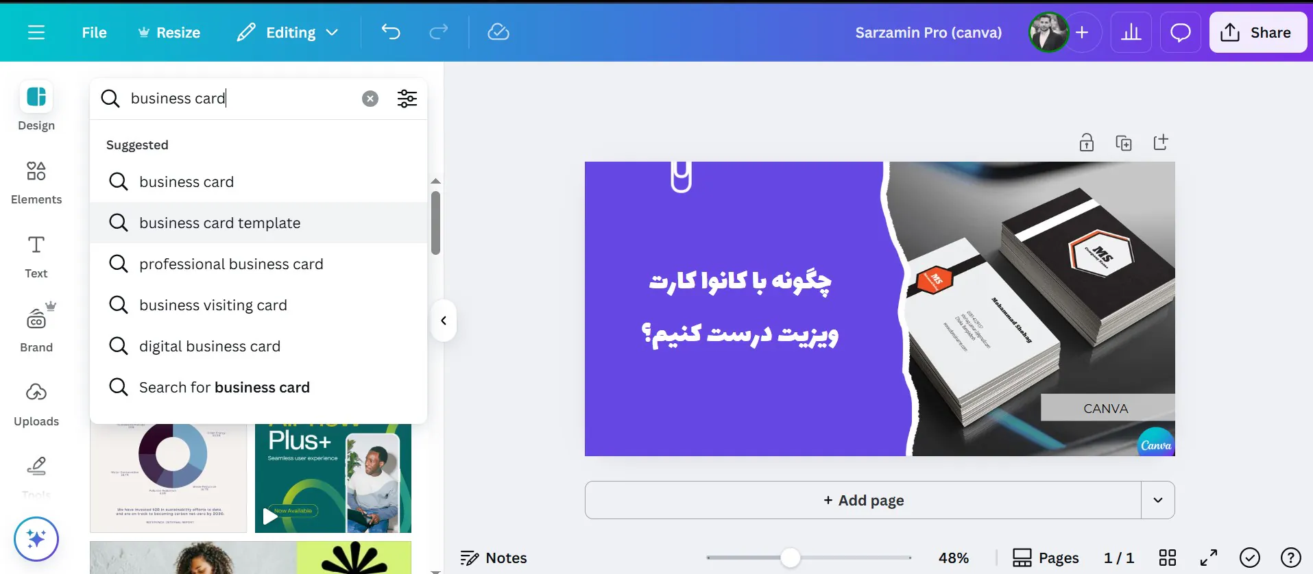Clear the search text
The image size is (1313, 574).
(x=370, y=99)
